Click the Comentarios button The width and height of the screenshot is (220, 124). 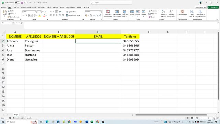(x=201, y=7)
